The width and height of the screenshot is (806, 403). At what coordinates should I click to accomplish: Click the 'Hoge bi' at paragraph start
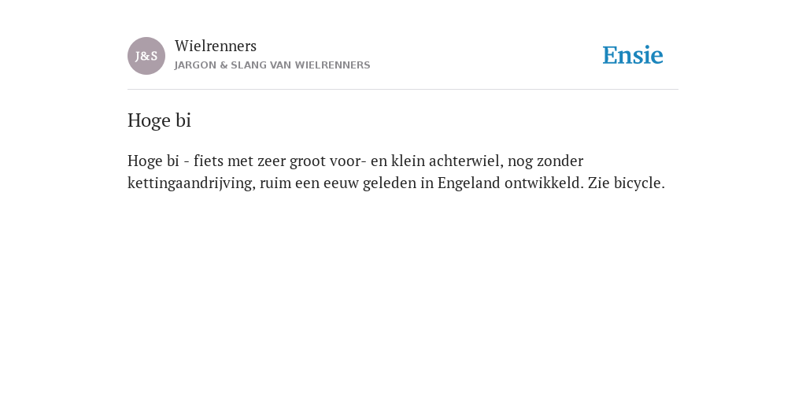[x=153, y=161]
